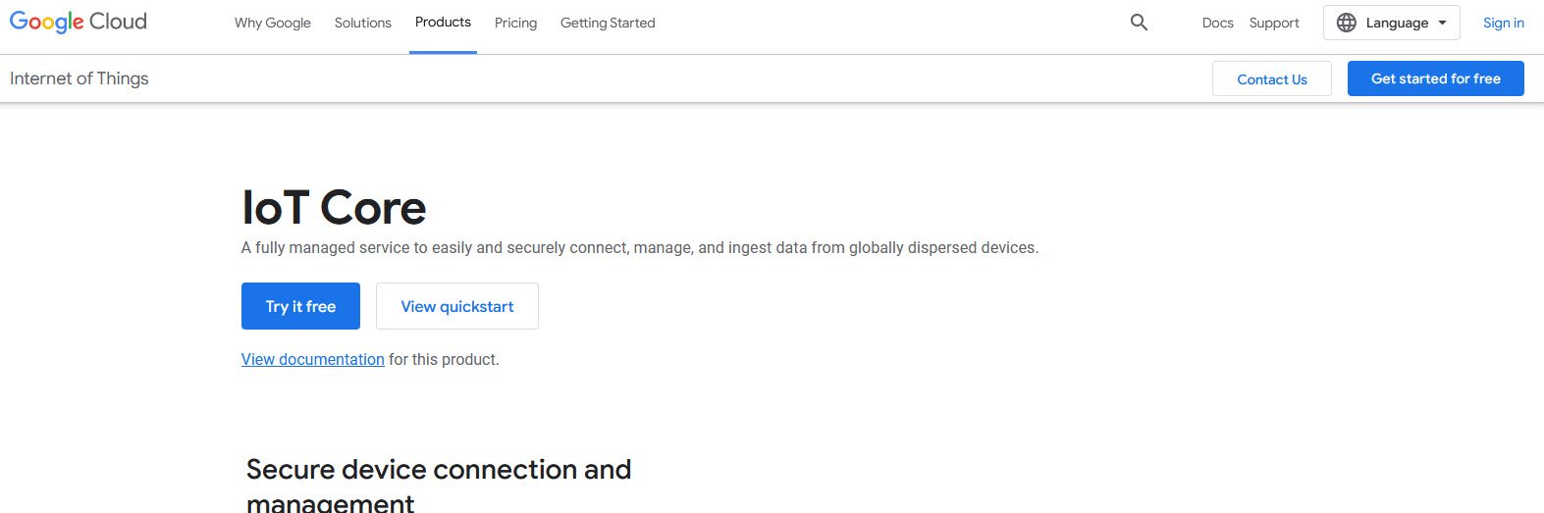Click the search magnifier icon

click(x=1139, y=23)
